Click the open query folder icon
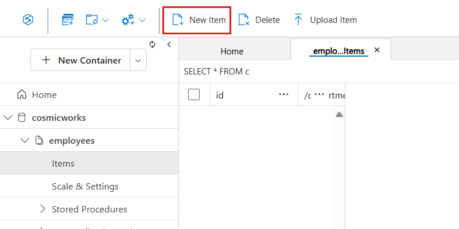Viewport: 459px width, 229px height. coord(92,20)
